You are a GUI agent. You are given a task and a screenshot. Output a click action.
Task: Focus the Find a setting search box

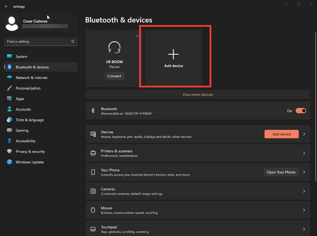(x=37, y=42)
